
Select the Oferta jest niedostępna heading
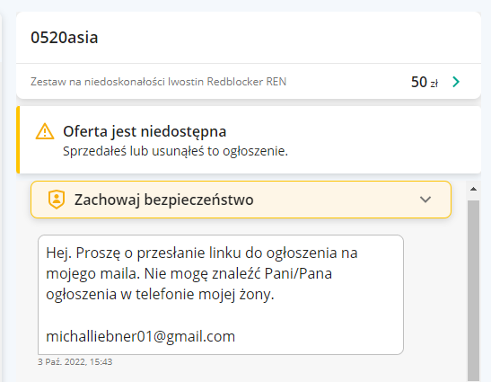145,131
